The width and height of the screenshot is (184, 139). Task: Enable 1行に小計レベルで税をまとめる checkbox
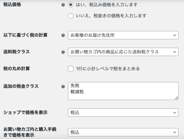pos(71,69)
